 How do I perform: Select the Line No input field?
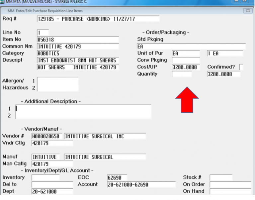(x=43, y=33)
